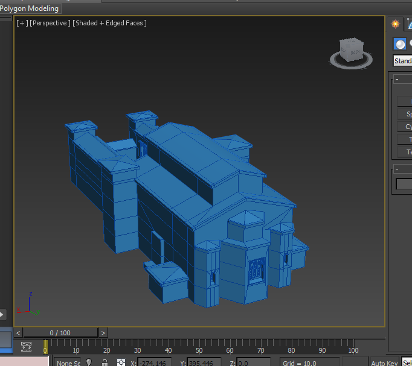Open the Shaded + Edged Faces menu
Image resolution: width=412 pixels, height=366 pixels.
coord(110,23)
